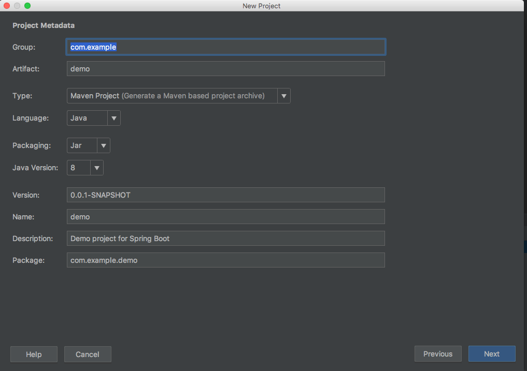Click the Group text field

(x=225, y=47)
